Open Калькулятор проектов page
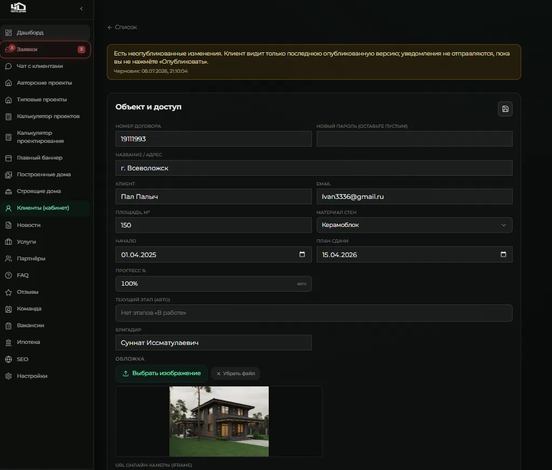The width and height of the screenshot is (552, 470). coord(45,116)
